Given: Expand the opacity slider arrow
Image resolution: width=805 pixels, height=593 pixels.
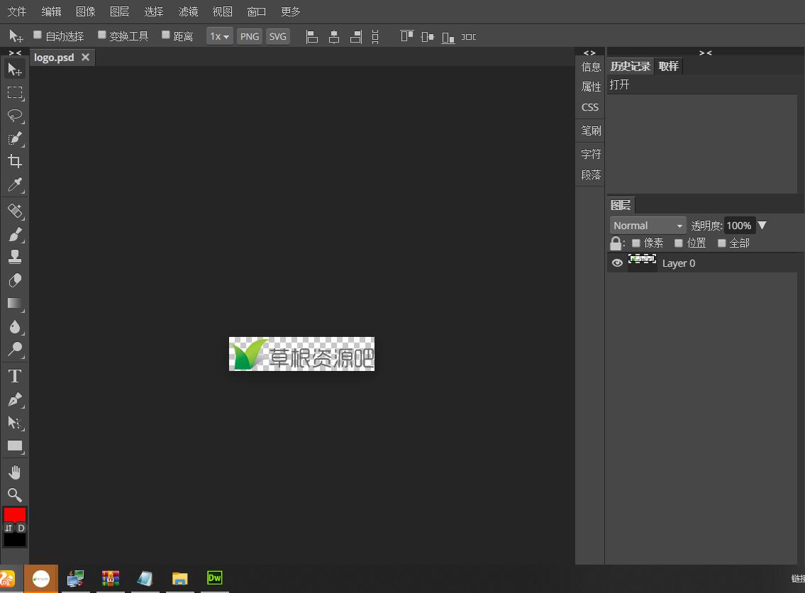Looking at the screenshot, I should 762,225.
